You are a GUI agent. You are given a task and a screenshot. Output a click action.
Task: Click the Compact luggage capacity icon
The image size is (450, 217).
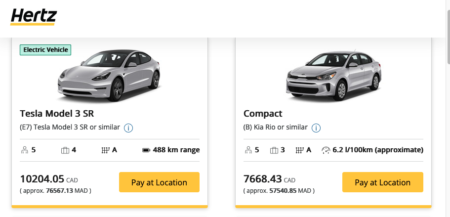pyautogui.click(x=274, y=150)
